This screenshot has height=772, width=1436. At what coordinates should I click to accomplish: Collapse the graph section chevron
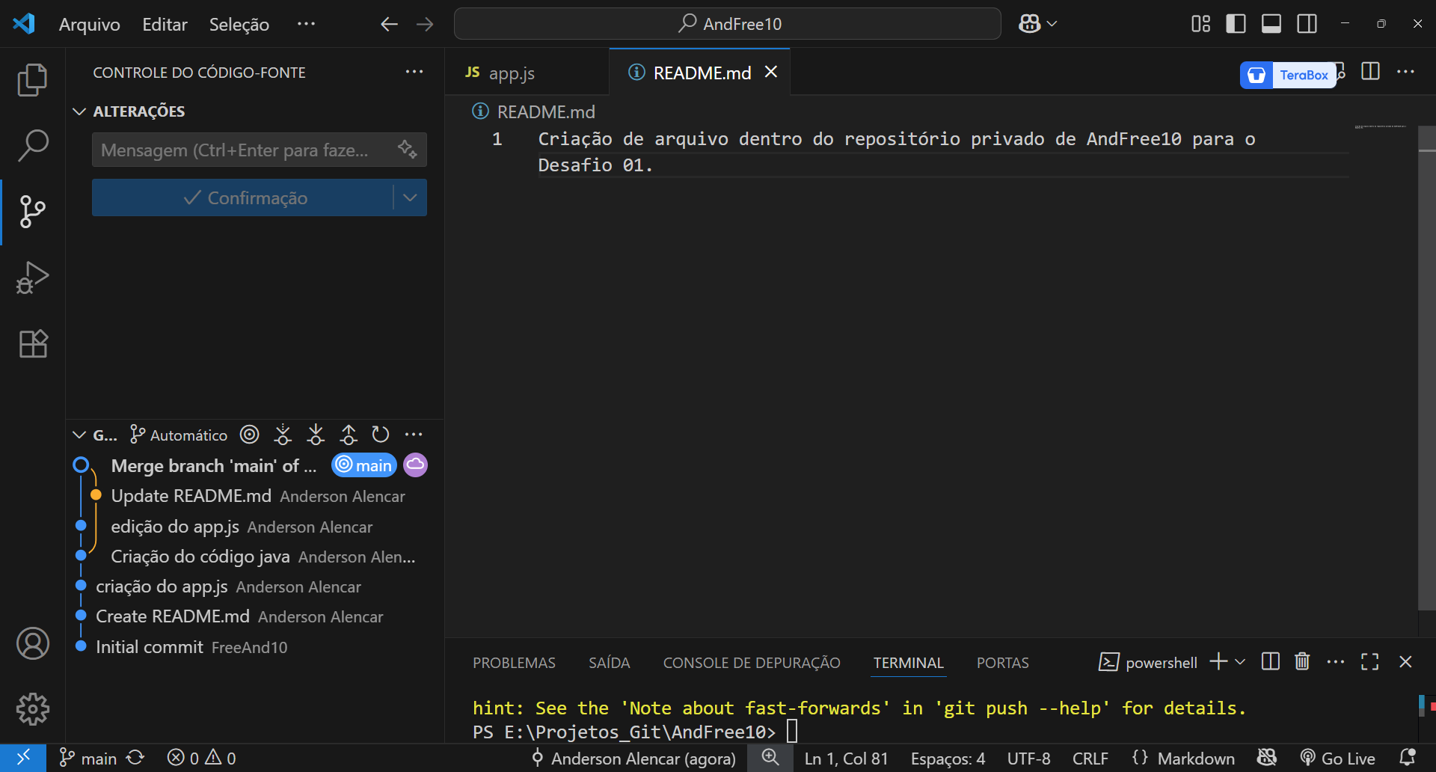[79, 435]
